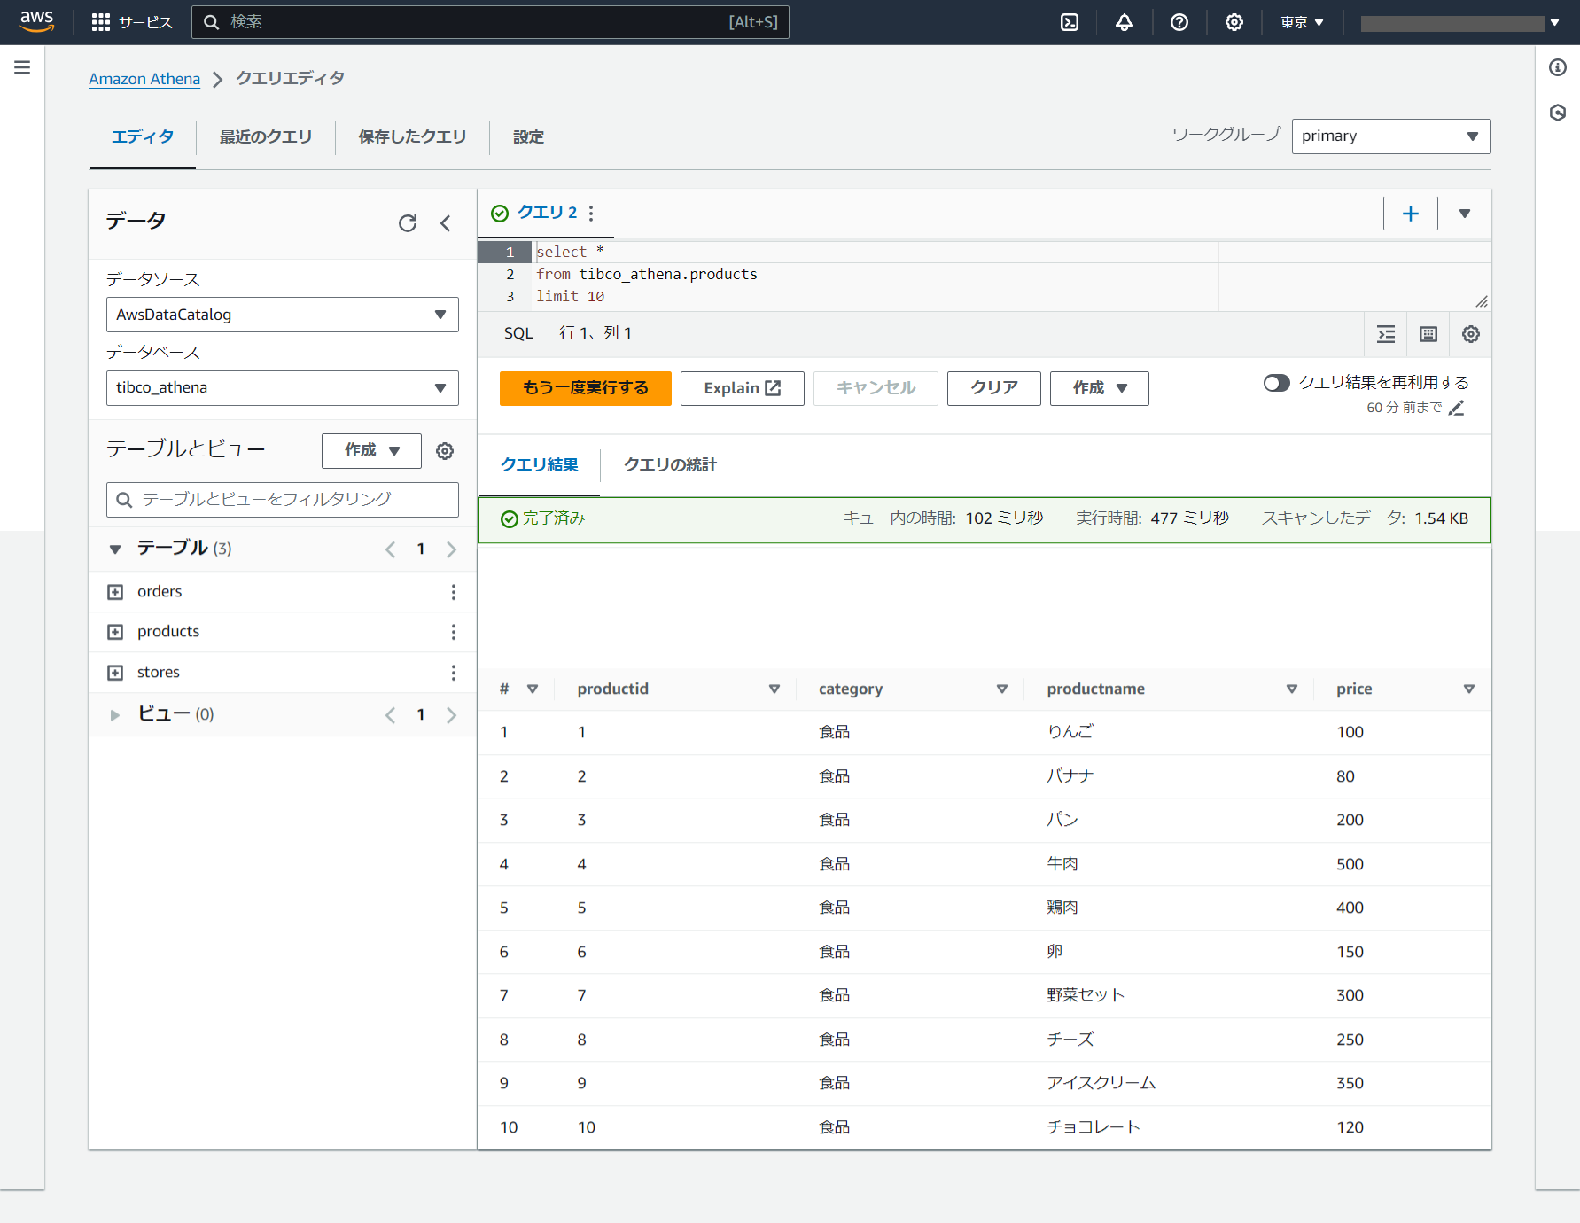The height and width of the screenshot is (1223, 1580).
Task: Open the info panel icon on right edge
Action: 1558,67
